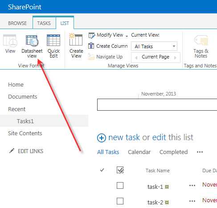The width and height of the screenshot is (217, 208).
Task: Open the Home navigation link
Action: click(x=16, y=84)
